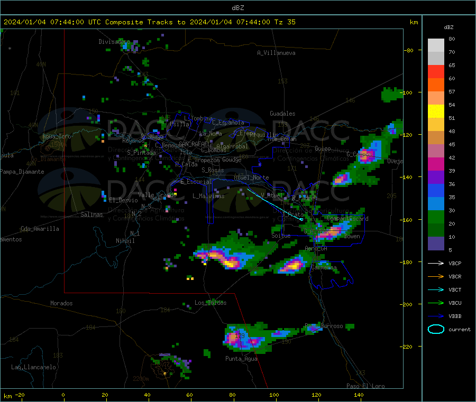Click the timestamp '2024/01/04 07:44:00 UTC Composite' text
This screenshot has height=402, width=476.
[x=74, y=22]
